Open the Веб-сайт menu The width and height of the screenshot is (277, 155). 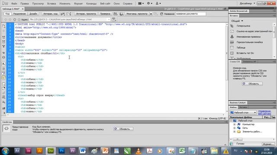tap(105, 3)
